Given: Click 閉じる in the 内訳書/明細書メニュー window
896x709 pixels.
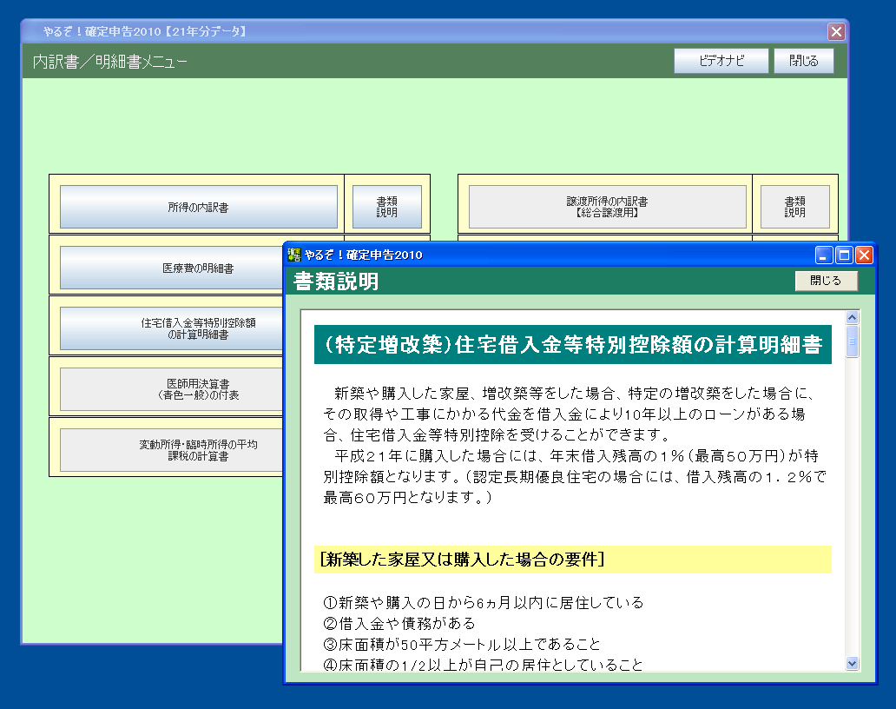Looking at the screenshot, I should pos(803,61).
